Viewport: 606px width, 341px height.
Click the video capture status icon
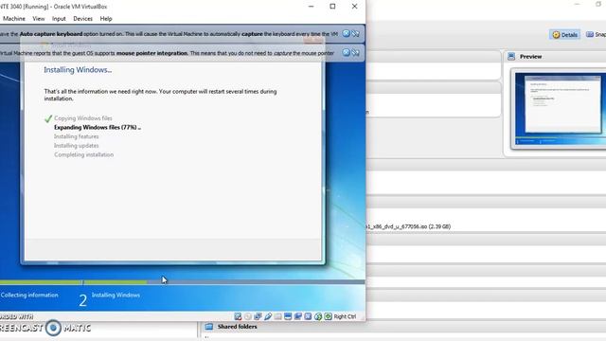298,316
